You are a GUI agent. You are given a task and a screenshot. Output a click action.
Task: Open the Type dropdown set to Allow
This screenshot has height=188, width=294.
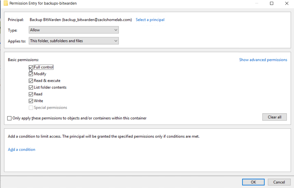[74, 30]
